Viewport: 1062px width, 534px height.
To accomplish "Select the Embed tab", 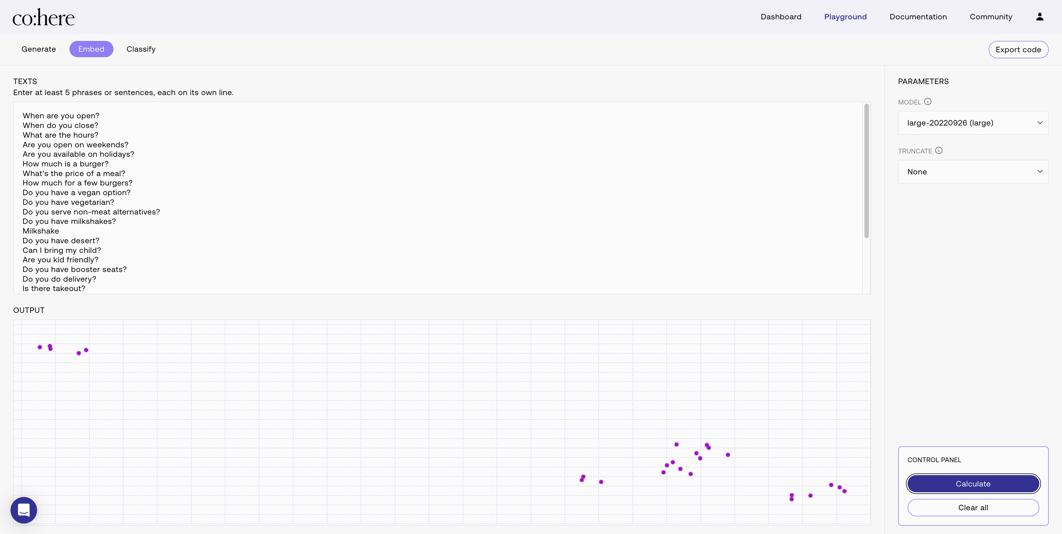I will [x=91, y=49].
